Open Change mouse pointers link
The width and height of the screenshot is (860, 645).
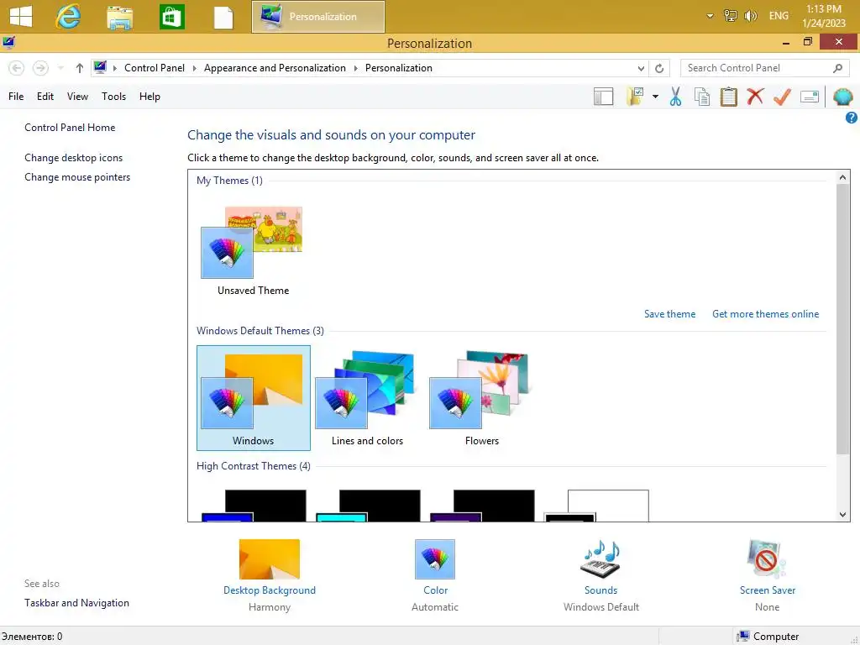click(77, 177)
